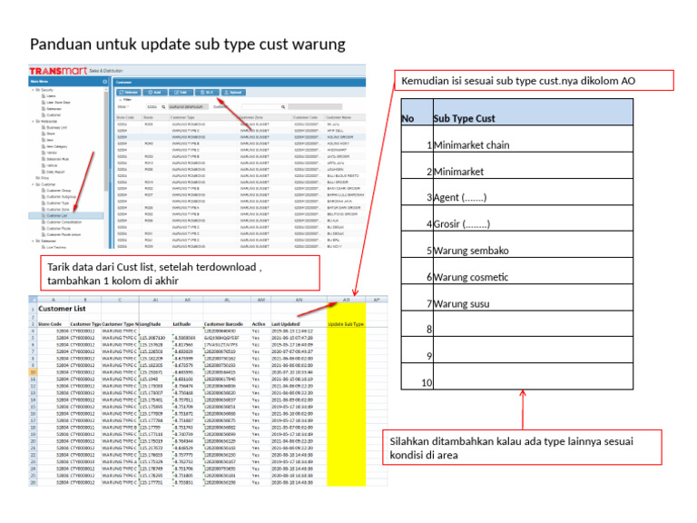Viewport: 697px width, 523px height.
Task: Collapse the Filter section
Action: tap(120, 100)
